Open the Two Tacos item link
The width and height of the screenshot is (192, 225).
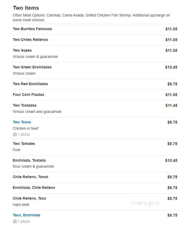pos(22,122)
